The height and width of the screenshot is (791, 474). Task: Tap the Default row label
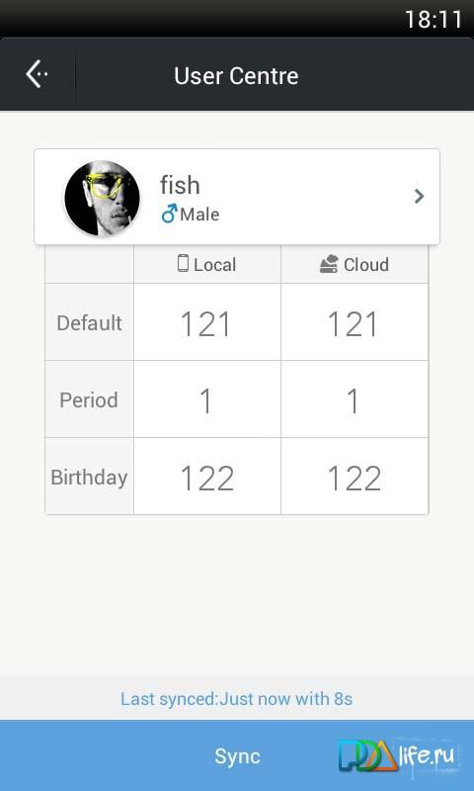89,323
